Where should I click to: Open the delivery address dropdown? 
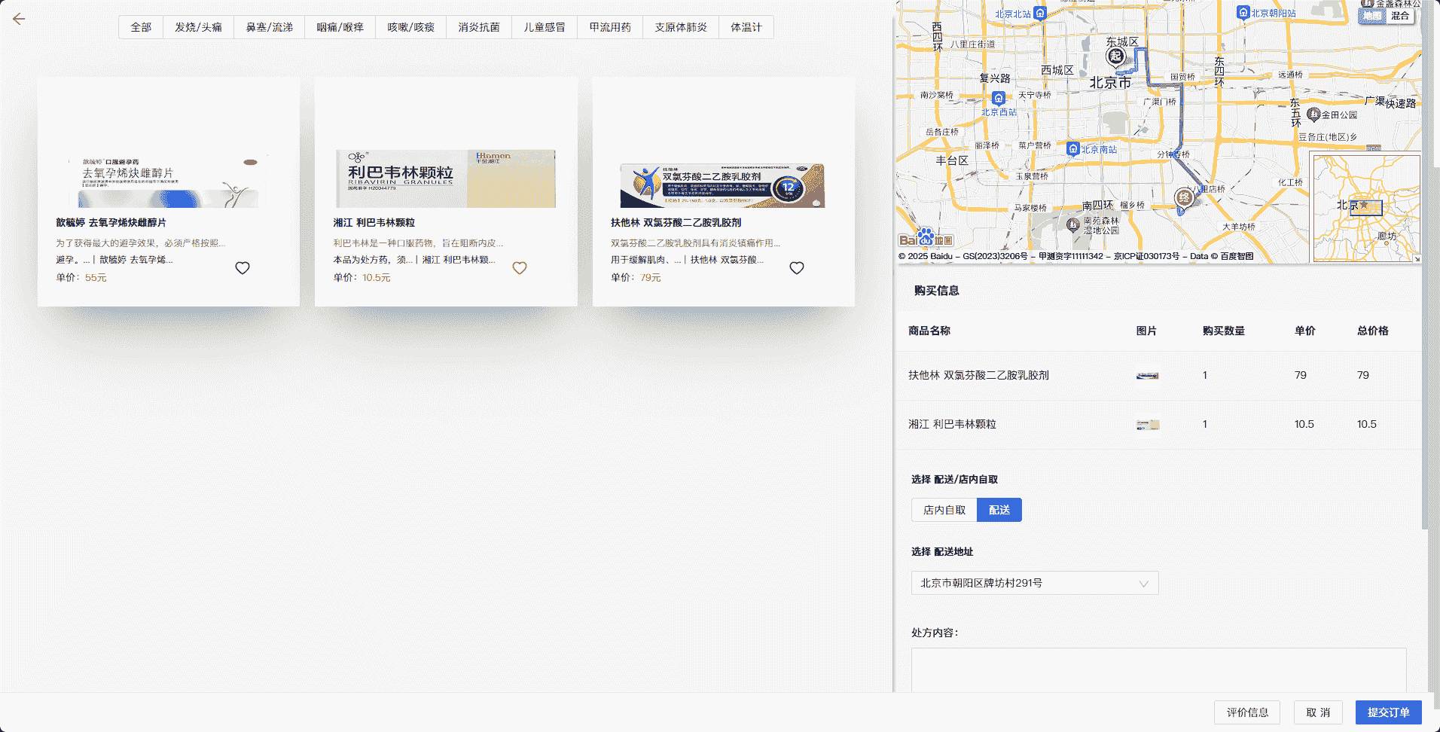coord(1035,583)
